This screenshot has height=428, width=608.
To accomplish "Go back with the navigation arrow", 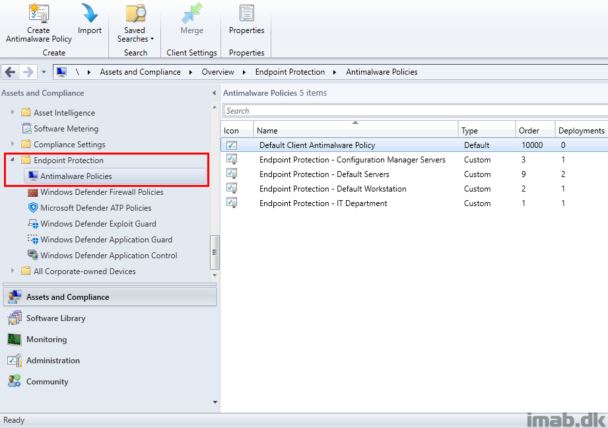I will click(x=11, y=72).
